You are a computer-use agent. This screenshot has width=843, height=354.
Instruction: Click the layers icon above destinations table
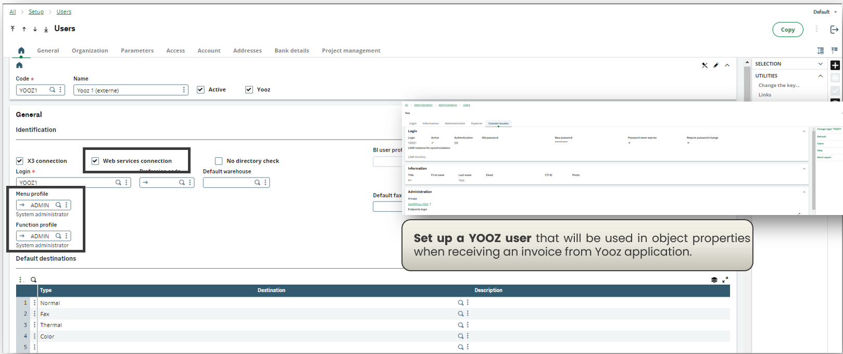pos(714,280)
